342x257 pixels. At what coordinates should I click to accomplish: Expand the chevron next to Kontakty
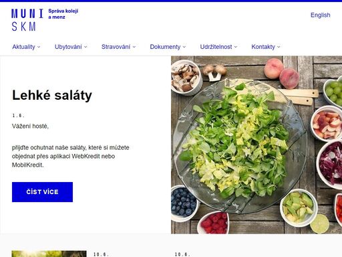point(279,47)
